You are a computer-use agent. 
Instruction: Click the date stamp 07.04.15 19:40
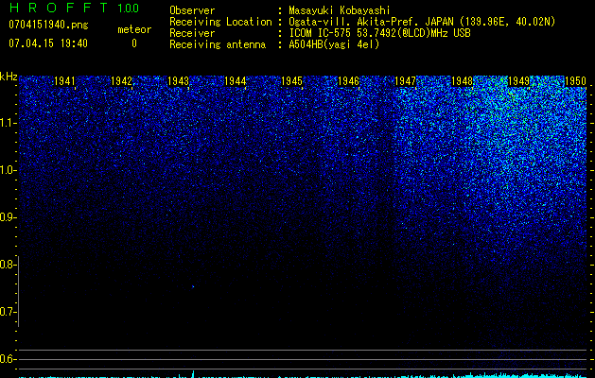pyautogui.click(x=48, y=43)
